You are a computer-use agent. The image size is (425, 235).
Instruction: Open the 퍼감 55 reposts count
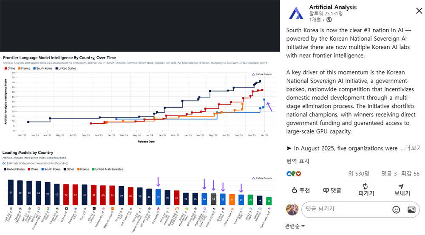tap(411, 173)
